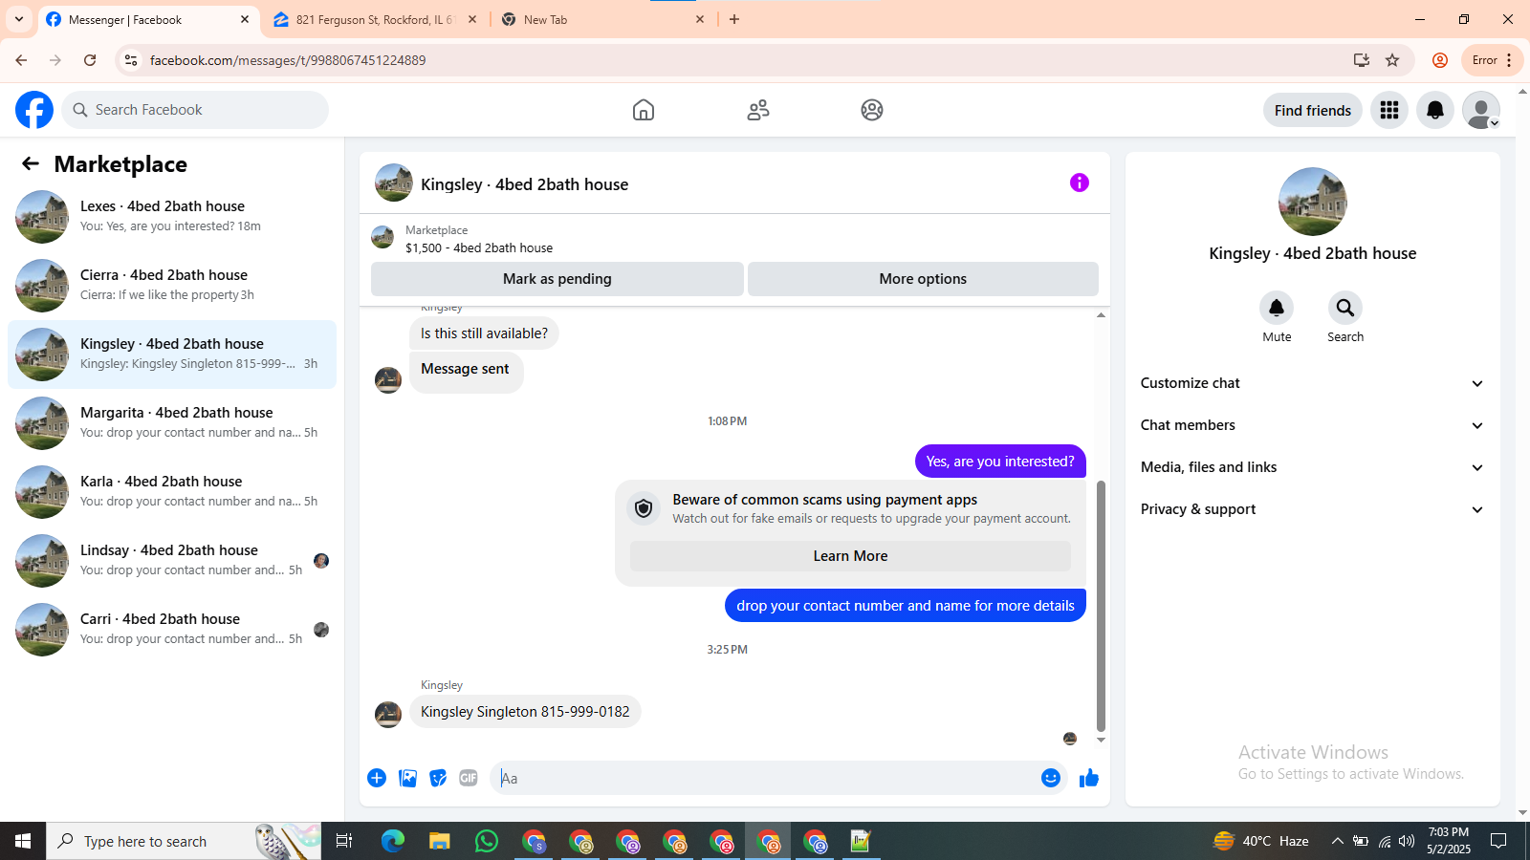
Task: Go to the Home feed icon
Action: tap(644, 110)
